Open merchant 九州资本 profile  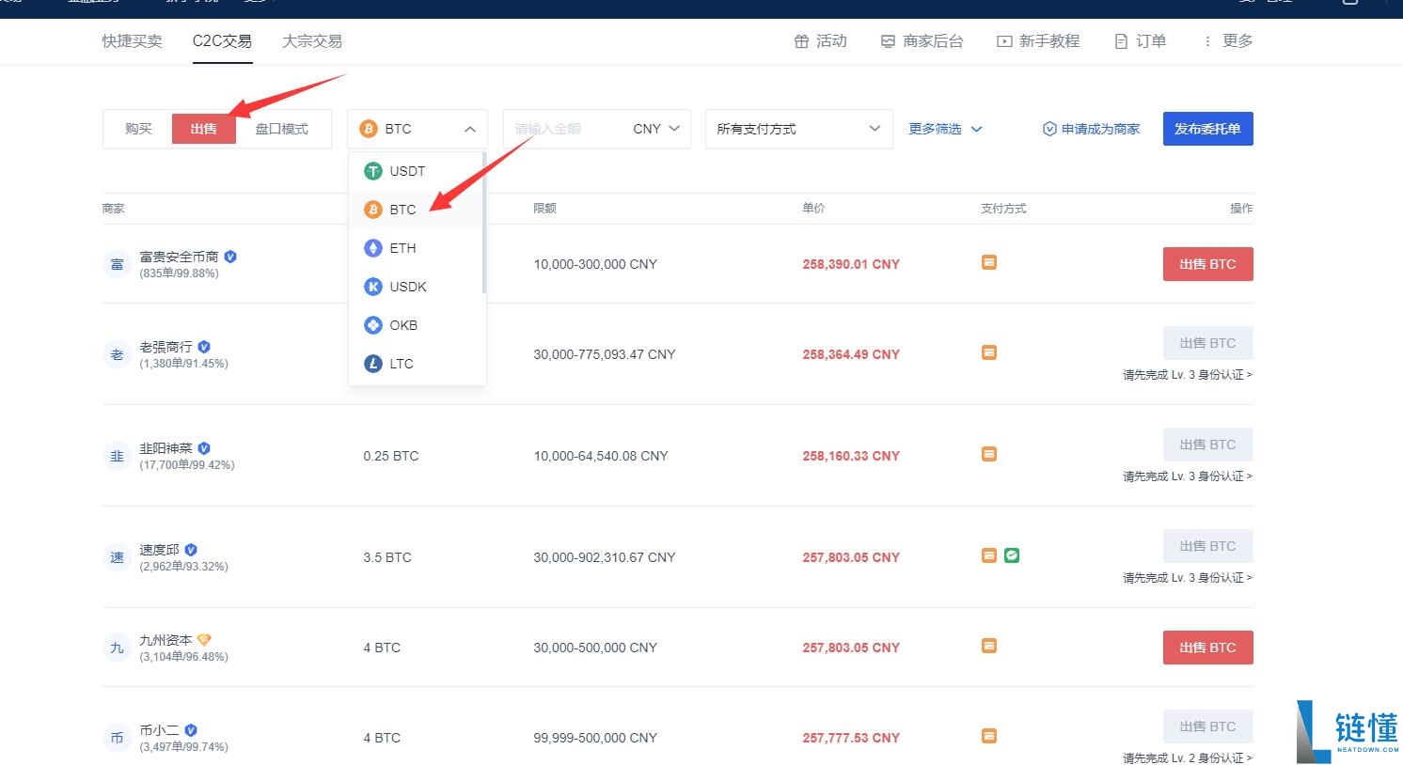[166, 640]
